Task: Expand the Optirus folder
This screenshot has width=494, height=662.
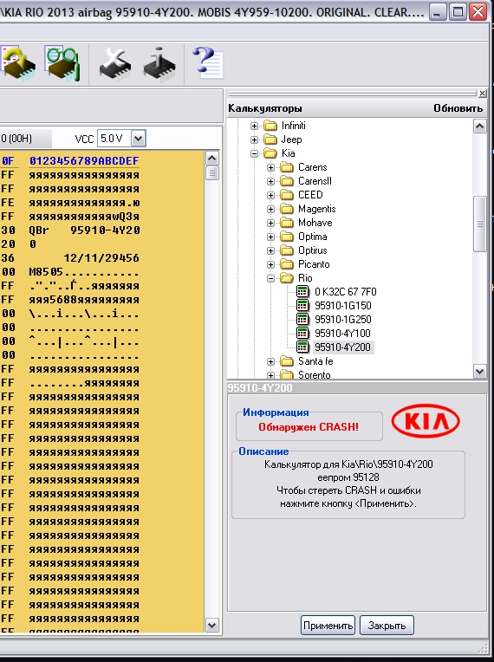Action: (271, 250)
